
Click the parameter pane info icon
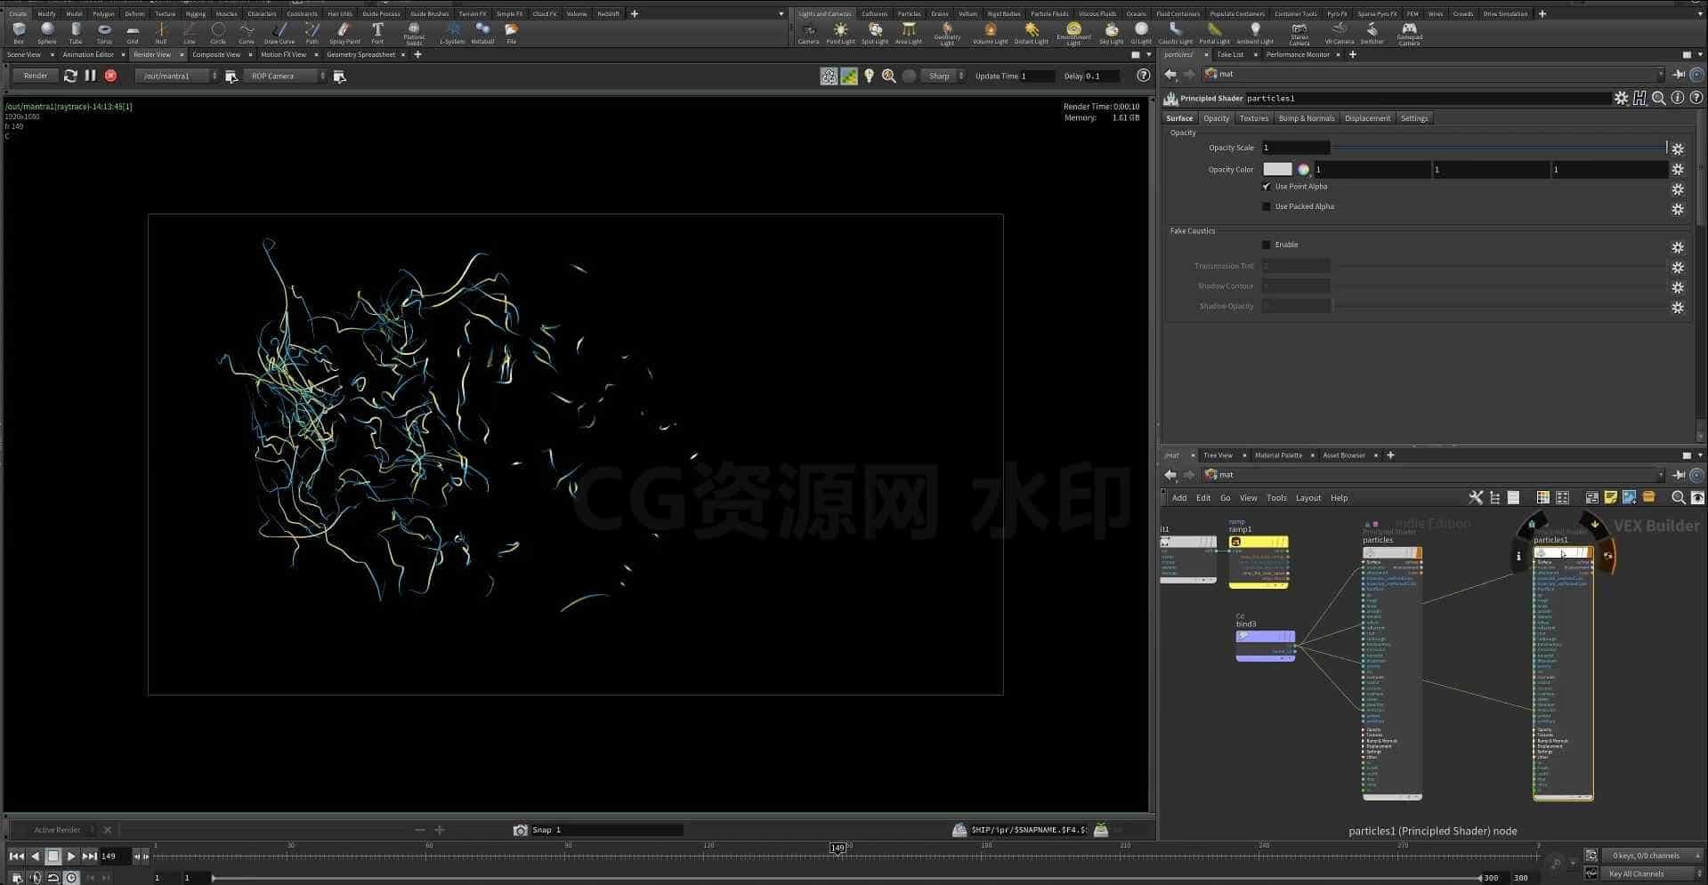click(1678, 99)
